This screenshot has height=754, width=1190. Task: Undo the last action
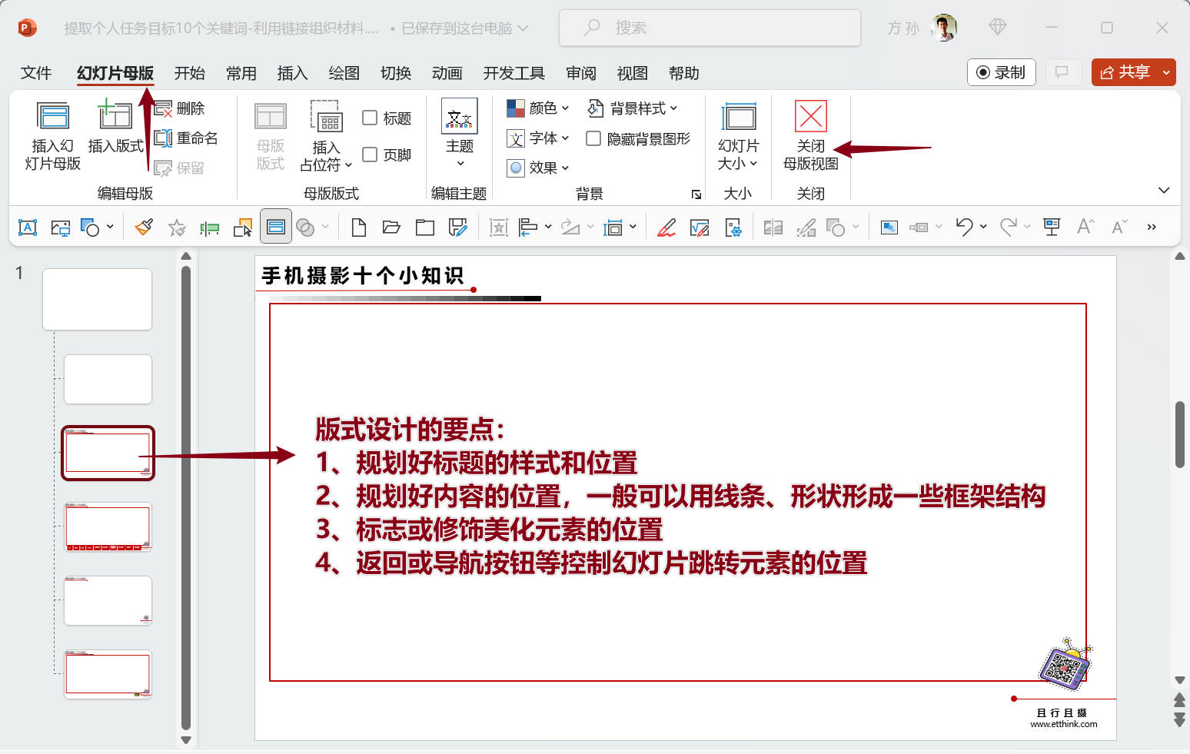(x=965, y=227)
